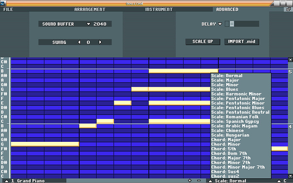Click up arrow next to Grand Piano
This screenshot has width=293, height=183.
coord(6,181)
